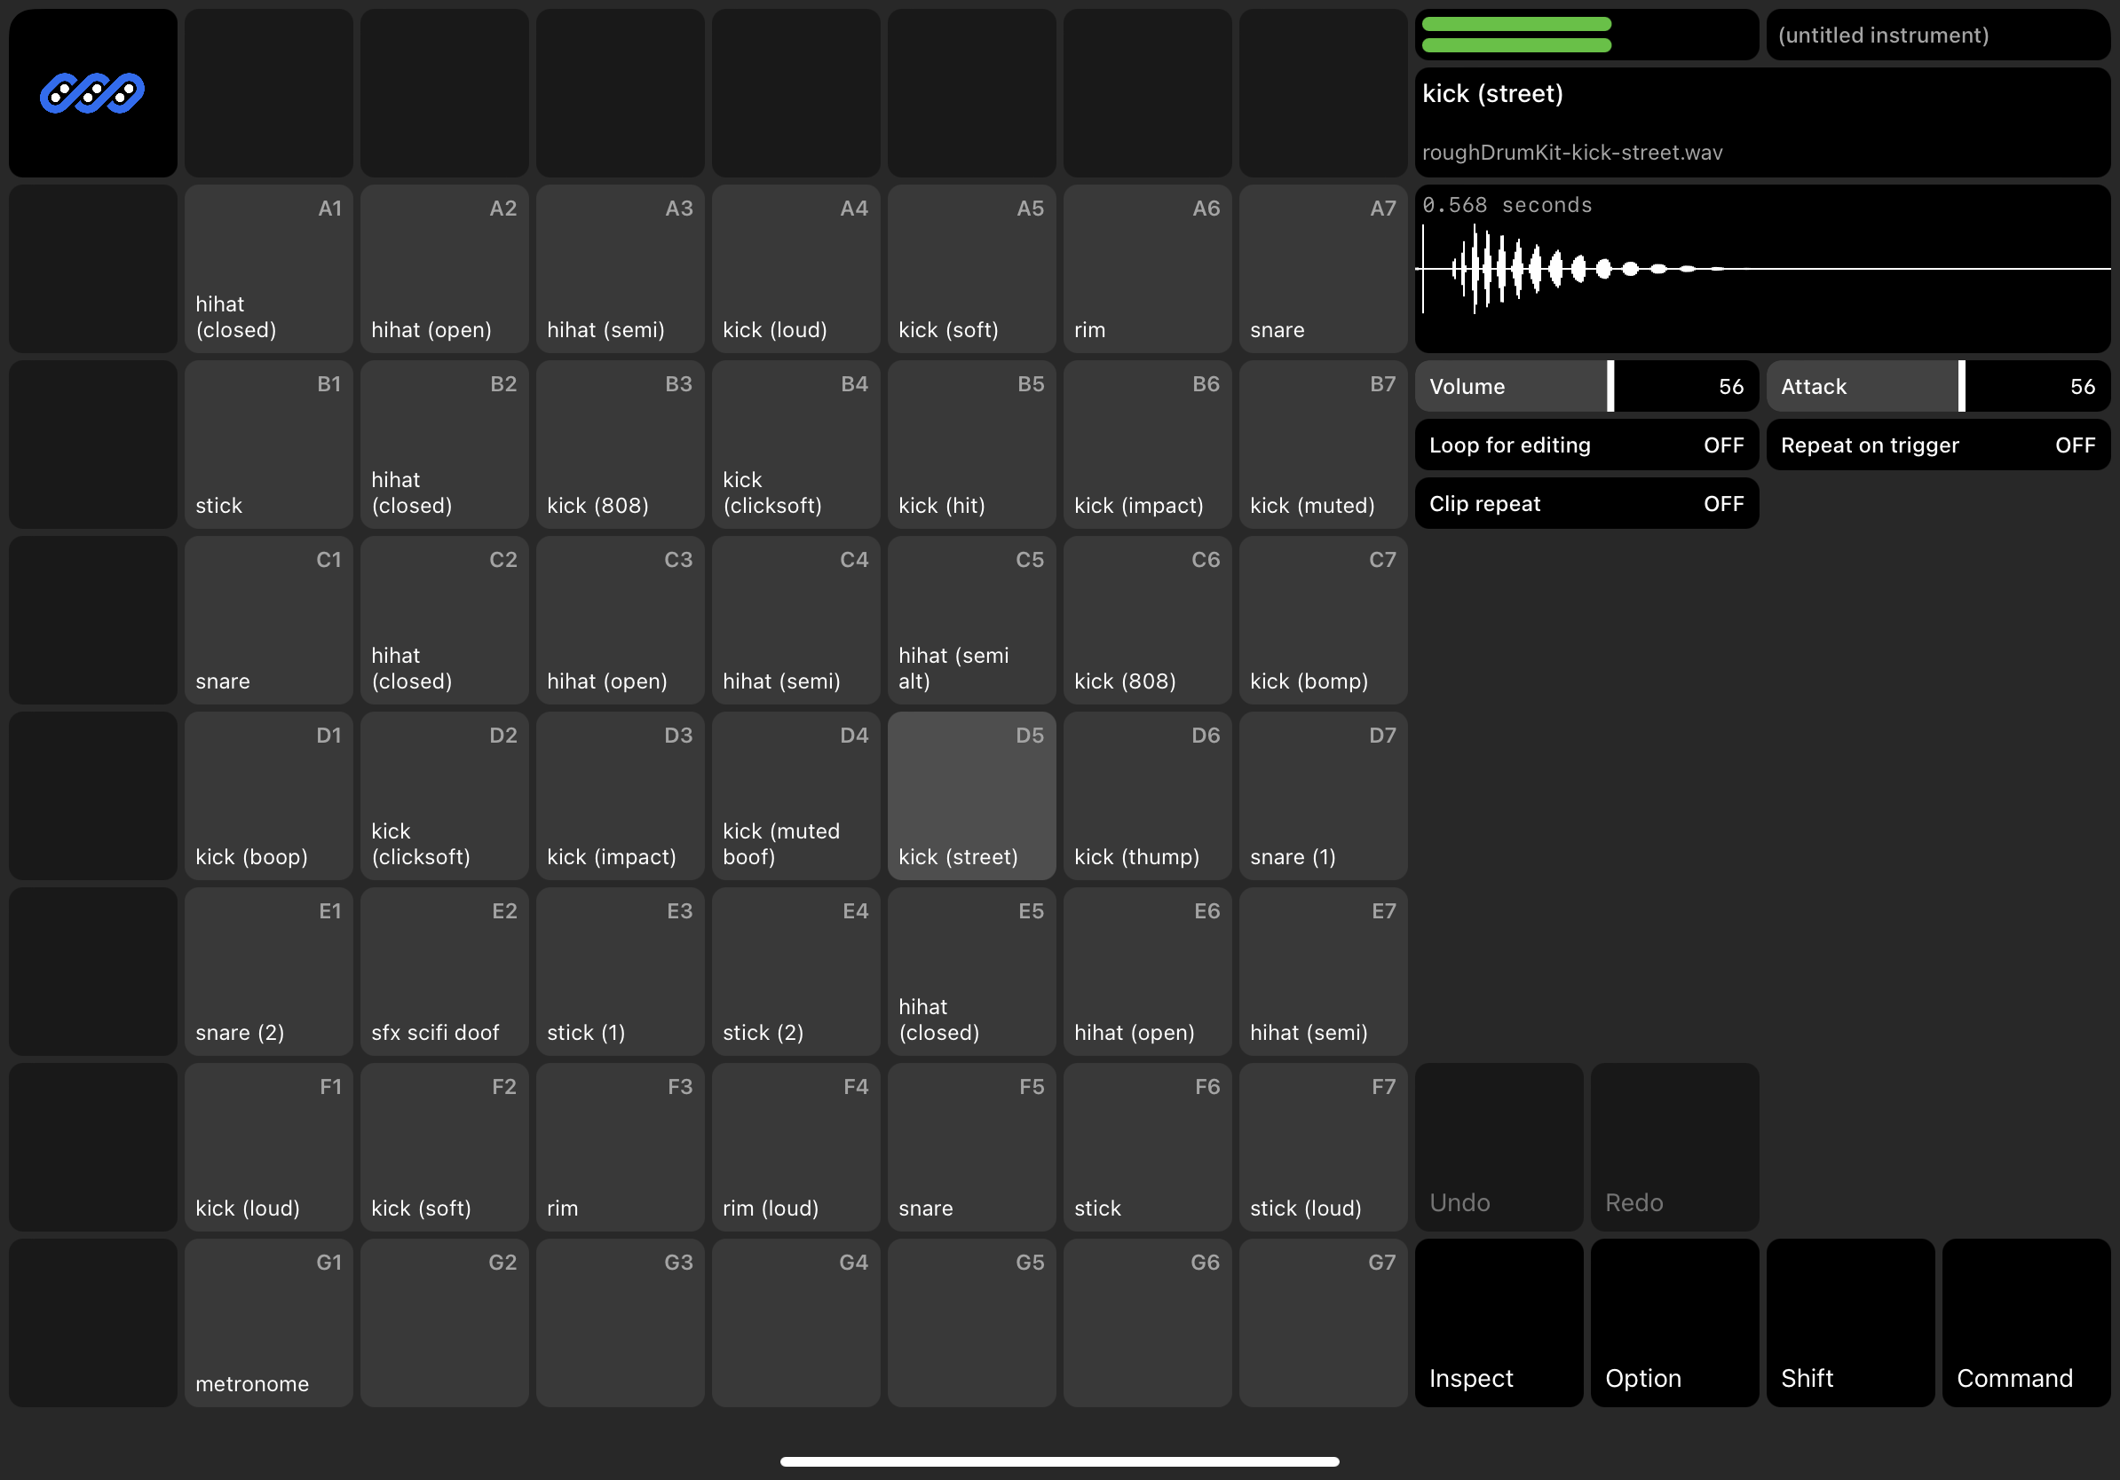Screen dimensions: 2120x1480
Task: Trigger the kick (street) pad D5
Action: 970,795
